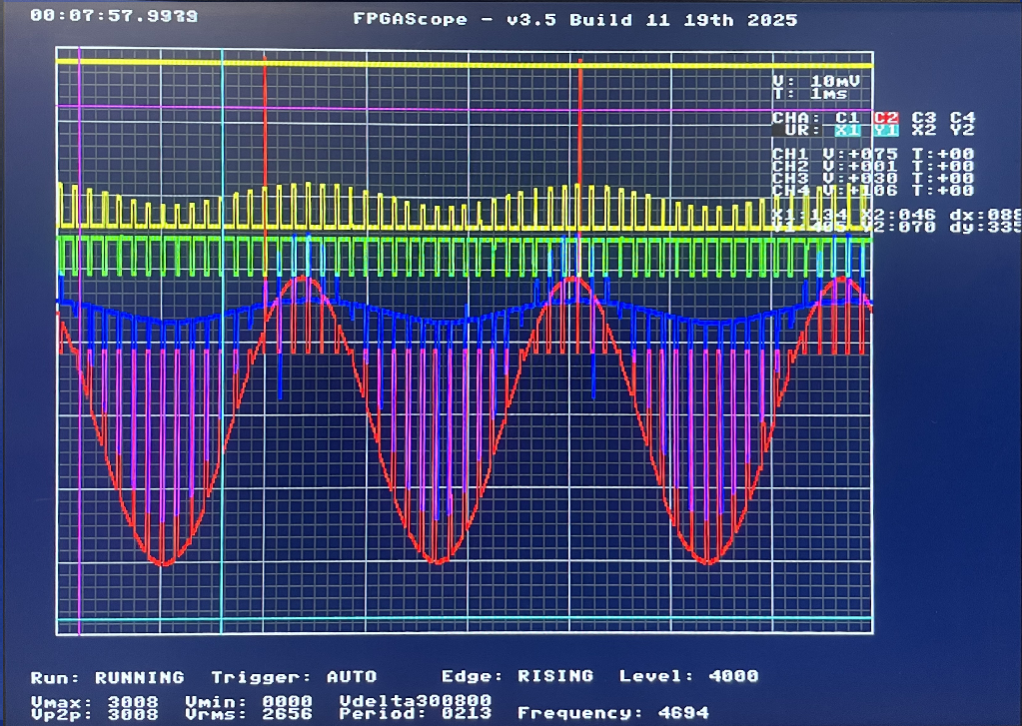1022x726 pixels.
Task: Select the X1 cursor
Action: (x=847, y=130)
